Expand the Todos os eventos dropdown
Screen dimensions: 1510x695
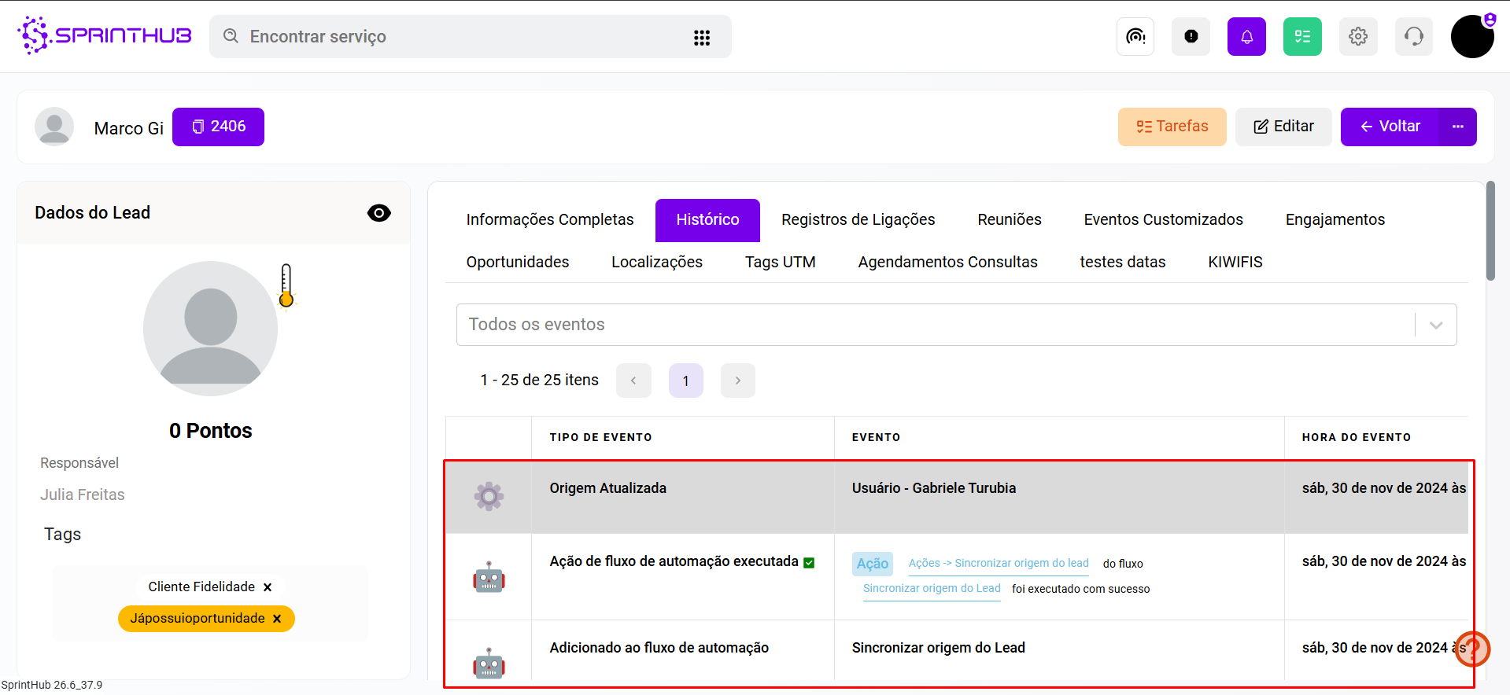pos(1435,325)
